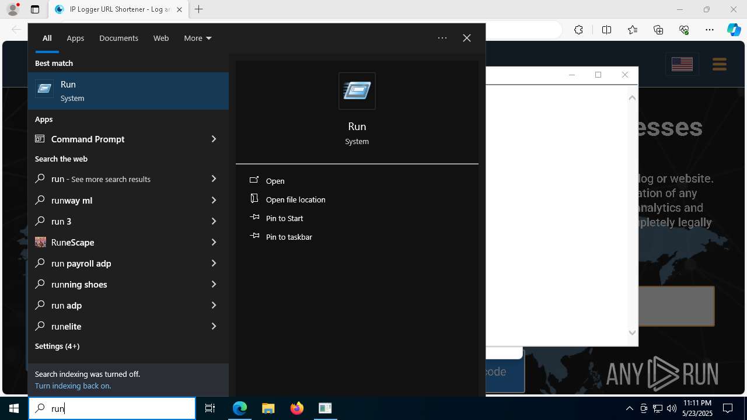The image size is (747, 420).
Task: Click the Edge profile avatar icon
Action: point(13,9)
